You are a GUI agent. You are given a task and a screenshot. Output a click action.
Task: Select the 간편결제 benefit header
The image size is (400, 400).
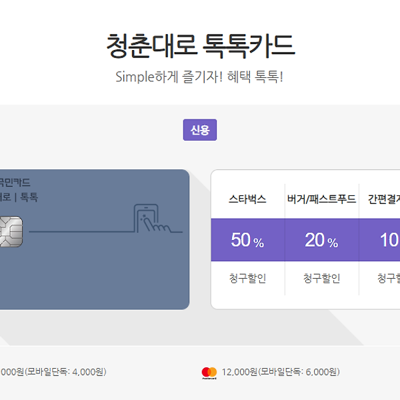pos(383,199)
